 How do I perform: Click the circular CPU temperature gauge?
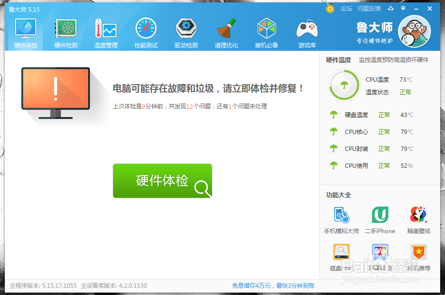[x=344, y=85]
